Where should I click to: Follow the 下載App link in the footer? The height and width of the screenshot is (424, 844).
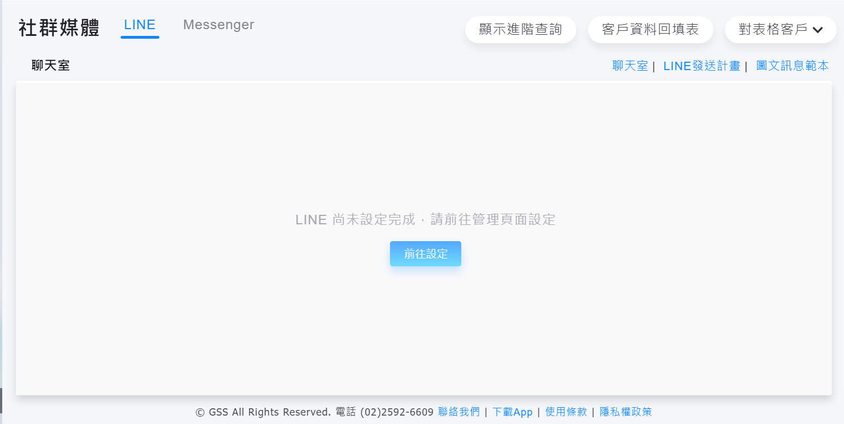[512, 412]
